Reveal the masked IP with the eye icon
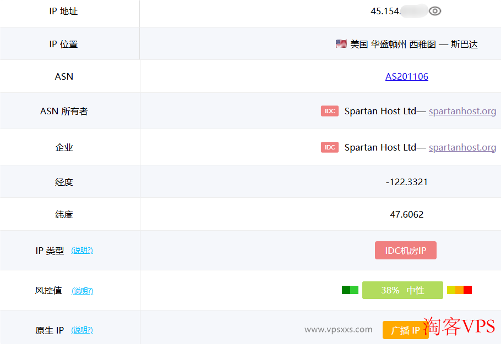Screen dimensions: 501x344 click(435, 11)
